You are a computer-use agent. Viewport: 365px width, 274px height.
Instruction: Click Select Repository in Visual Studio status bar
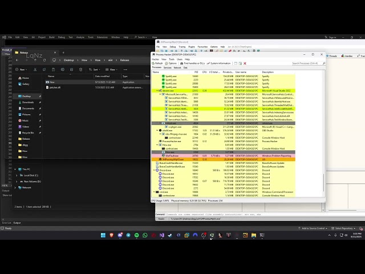tap(343, 228)
